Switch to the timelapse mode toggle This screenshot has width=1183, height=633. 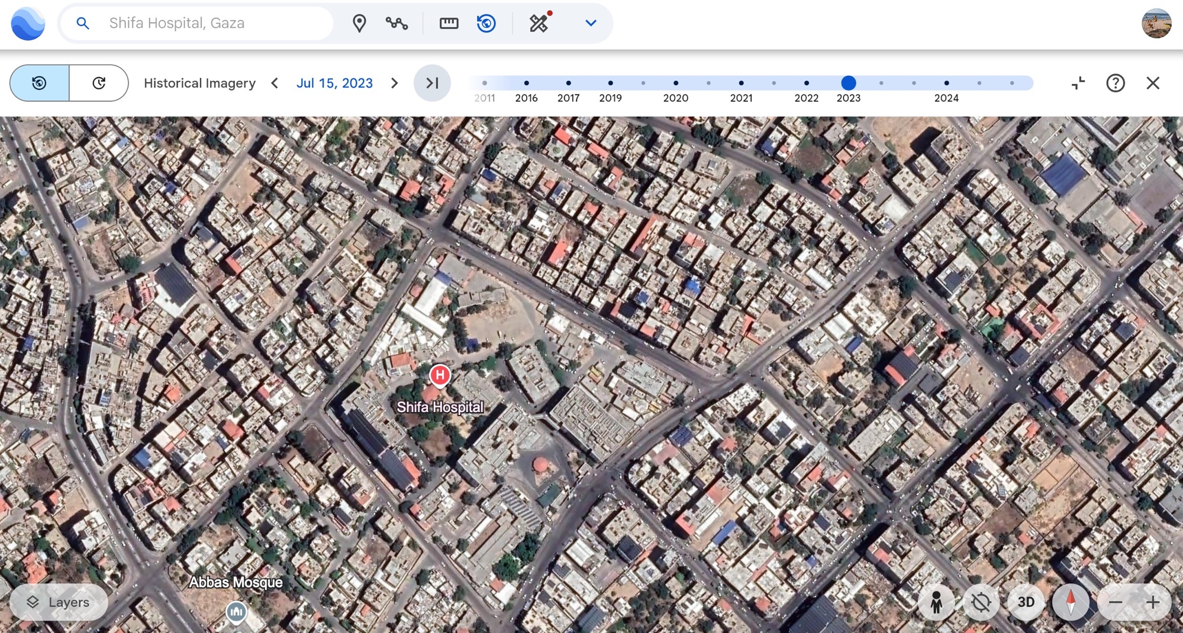[99, 83]
